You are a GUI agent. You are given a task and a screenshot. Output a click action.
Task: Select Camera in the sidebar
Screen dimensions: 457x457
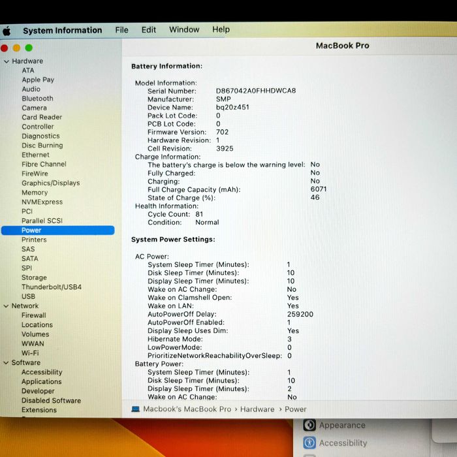(34, 108)
